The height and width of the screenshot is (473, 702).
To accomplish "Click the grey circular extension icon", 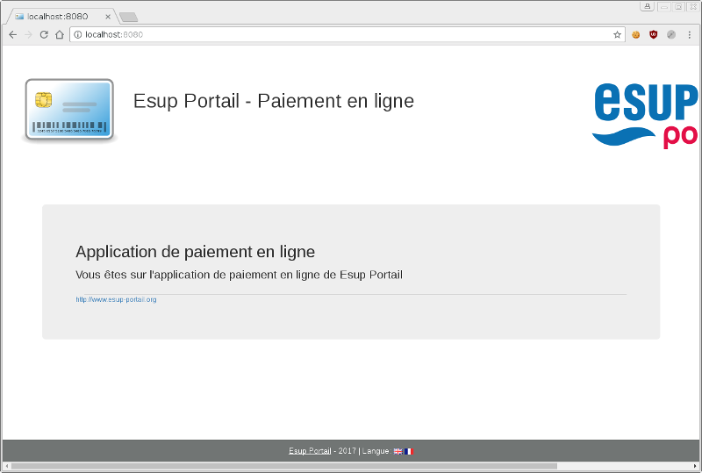I will (x=671, y=35).
